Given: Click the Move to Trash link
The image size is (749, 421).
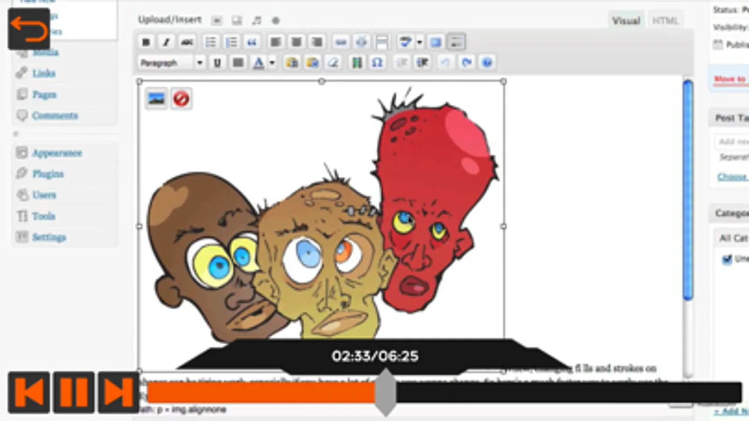Looking at the screenshot, I should (x=731, y=79).
